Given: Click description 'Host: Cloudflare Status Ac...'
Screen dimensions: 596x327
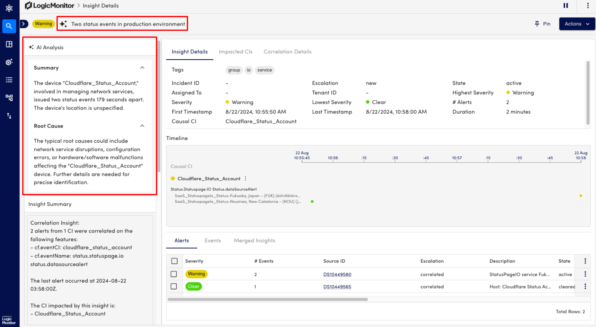Looking at the screenshot, I should pos(520,286).
